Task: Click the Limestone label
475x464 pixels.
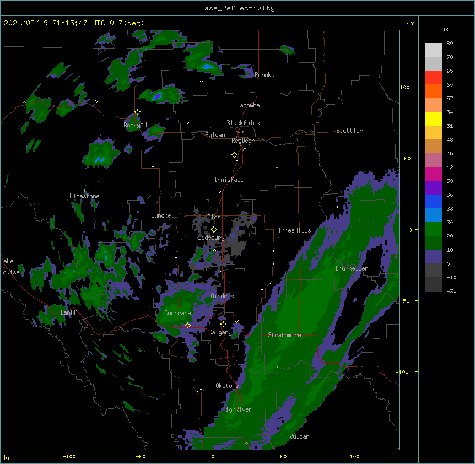Action: click(x=84, y=196)
